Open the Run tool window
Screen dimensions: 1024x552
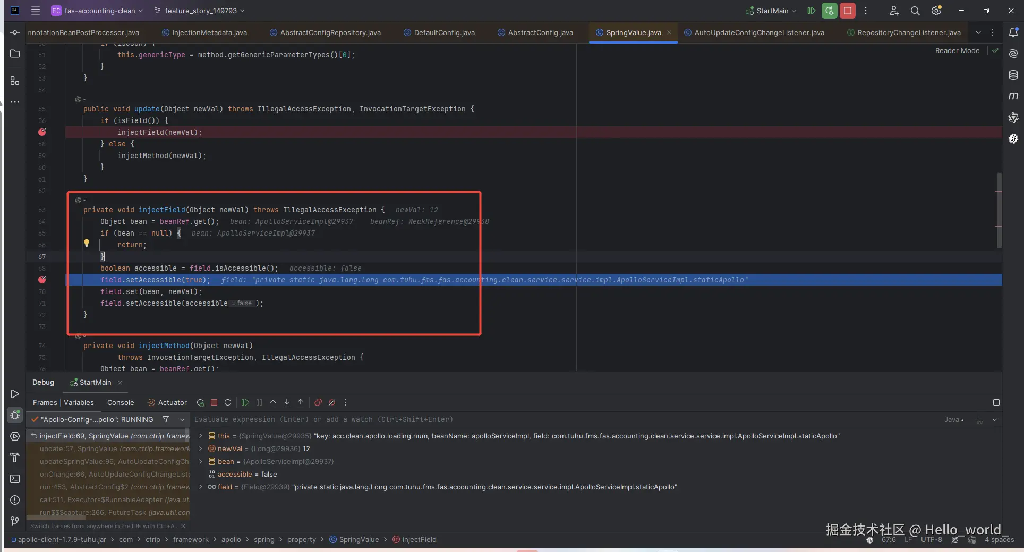coord(15,394)
